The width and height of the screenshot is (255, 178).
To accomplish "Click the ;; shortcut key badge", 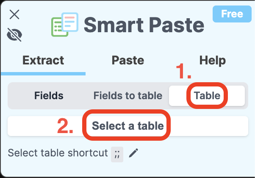I will point(117,154).
